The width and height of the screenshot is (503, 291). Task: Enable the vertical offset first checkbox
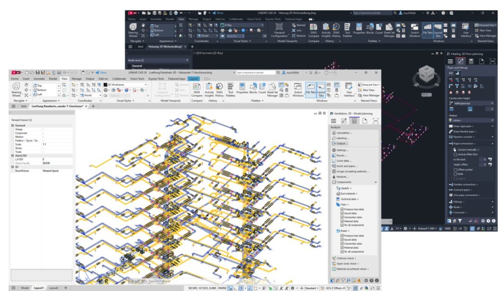455,154
